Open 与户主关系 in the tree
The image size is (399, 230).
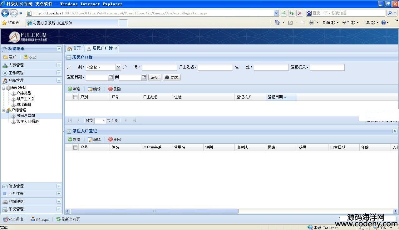point(26,99)
